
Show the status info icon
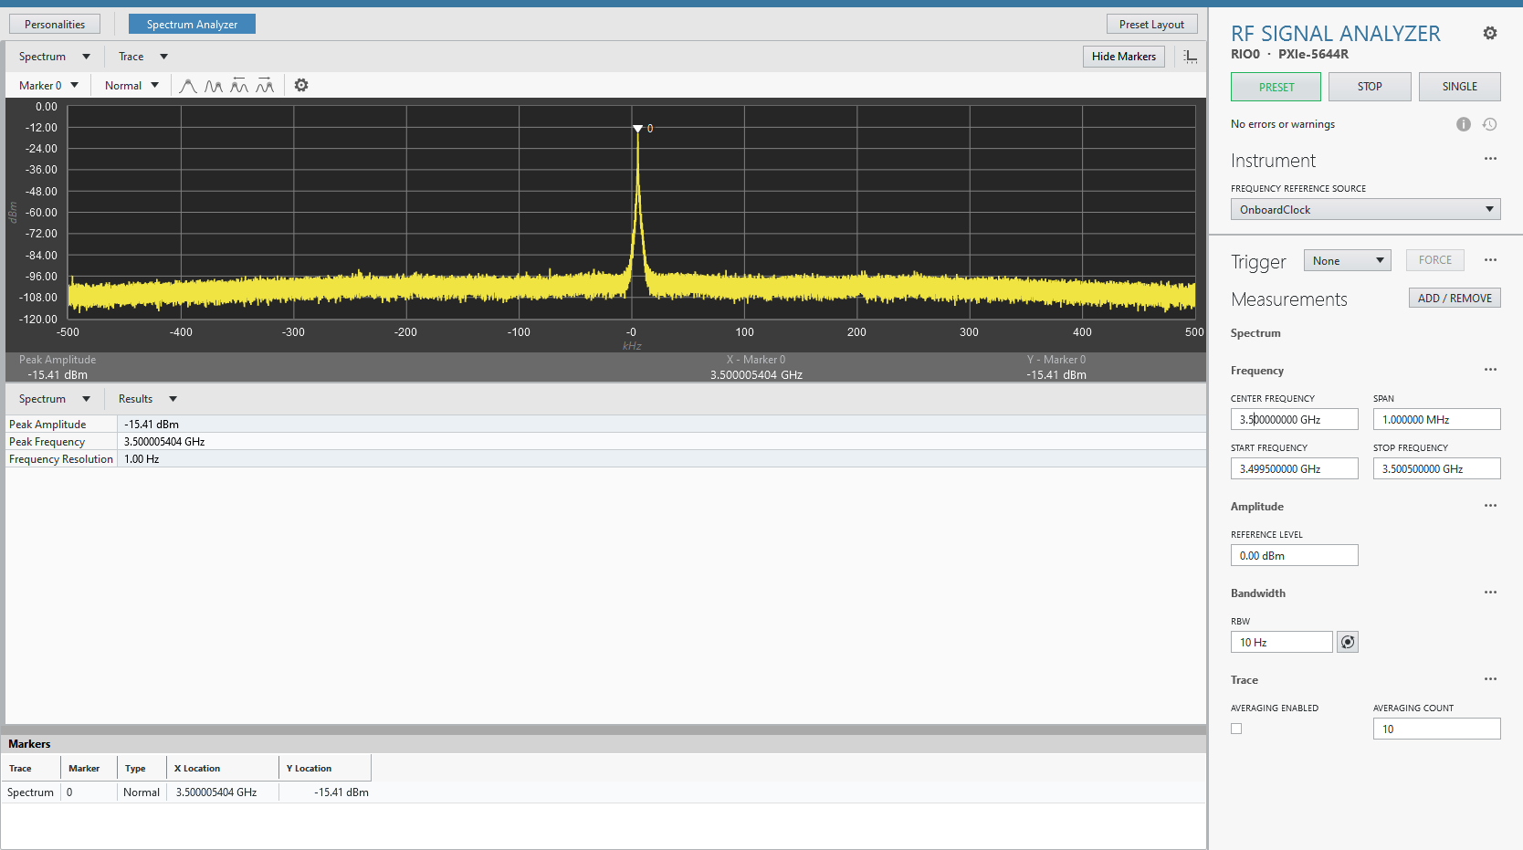click(1464, 124)
